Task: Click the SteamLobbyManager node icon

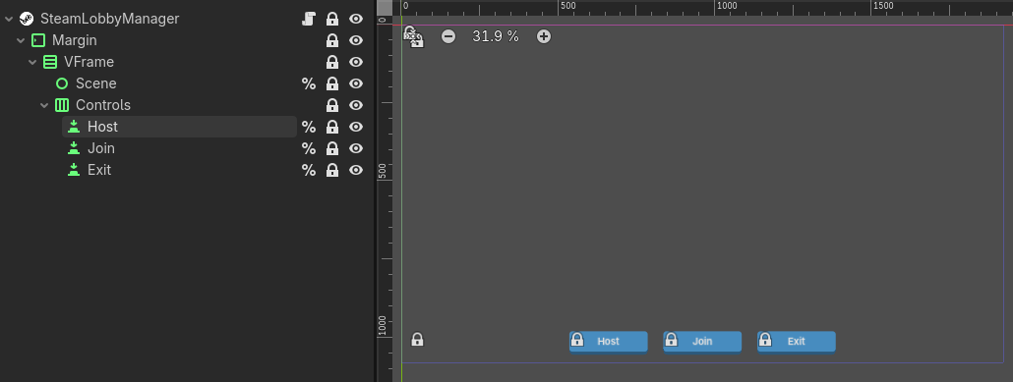Action: (27, 19)
